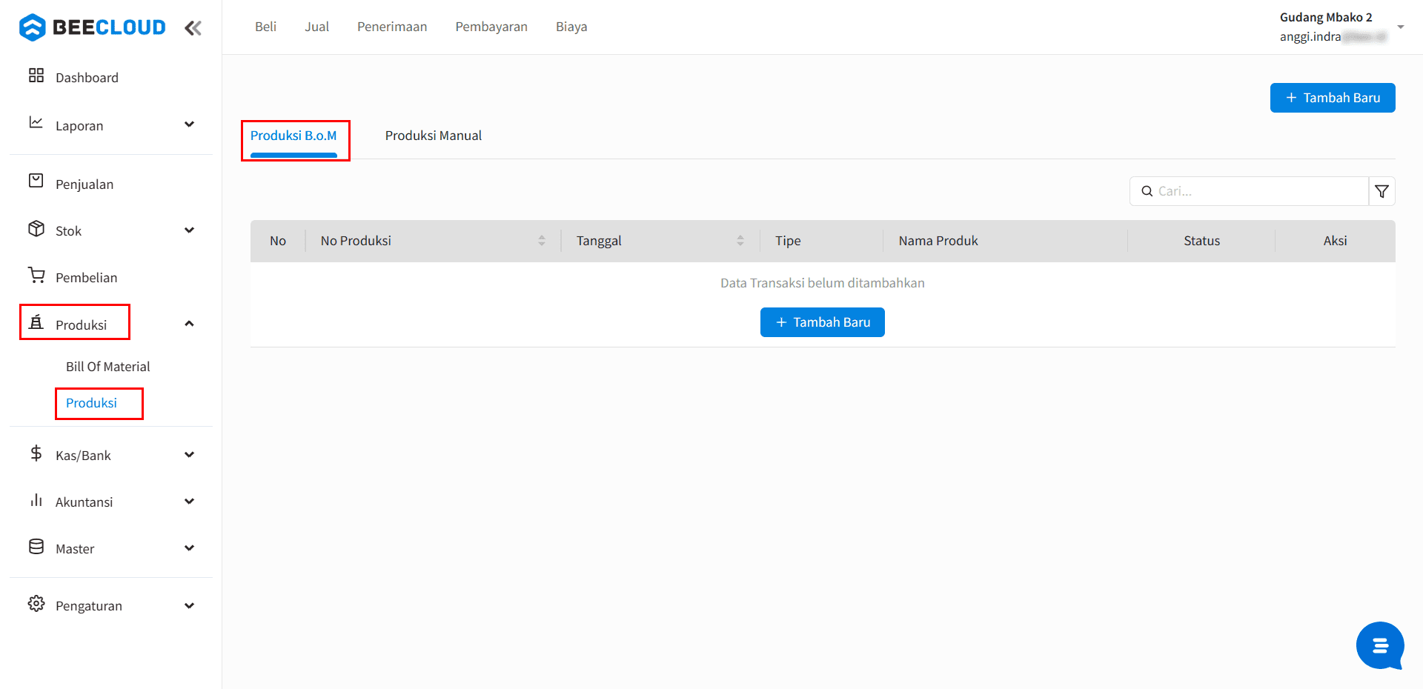This screenshot has width=1423, height=689.
Task: Collapse the Produksi menu chevron
Action: coord(189,324)
